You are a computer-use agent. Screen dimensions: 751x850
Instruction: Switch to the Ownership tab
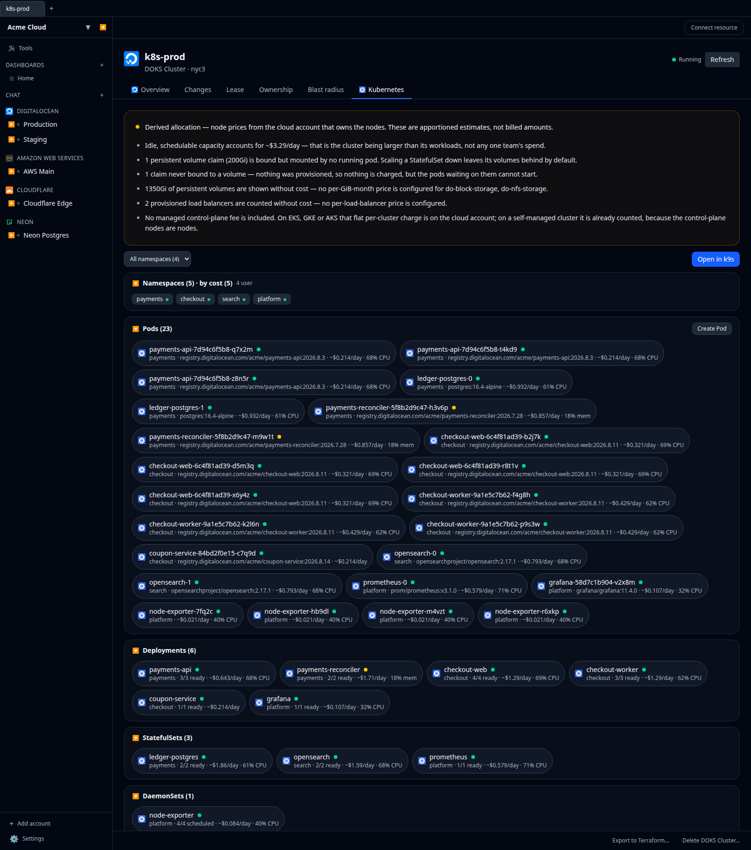(x=276, y=90)
